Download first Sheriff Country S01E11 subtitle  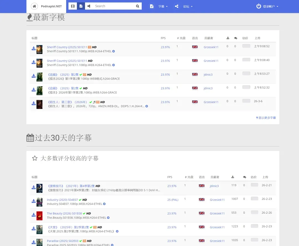[x=33, y=49]
